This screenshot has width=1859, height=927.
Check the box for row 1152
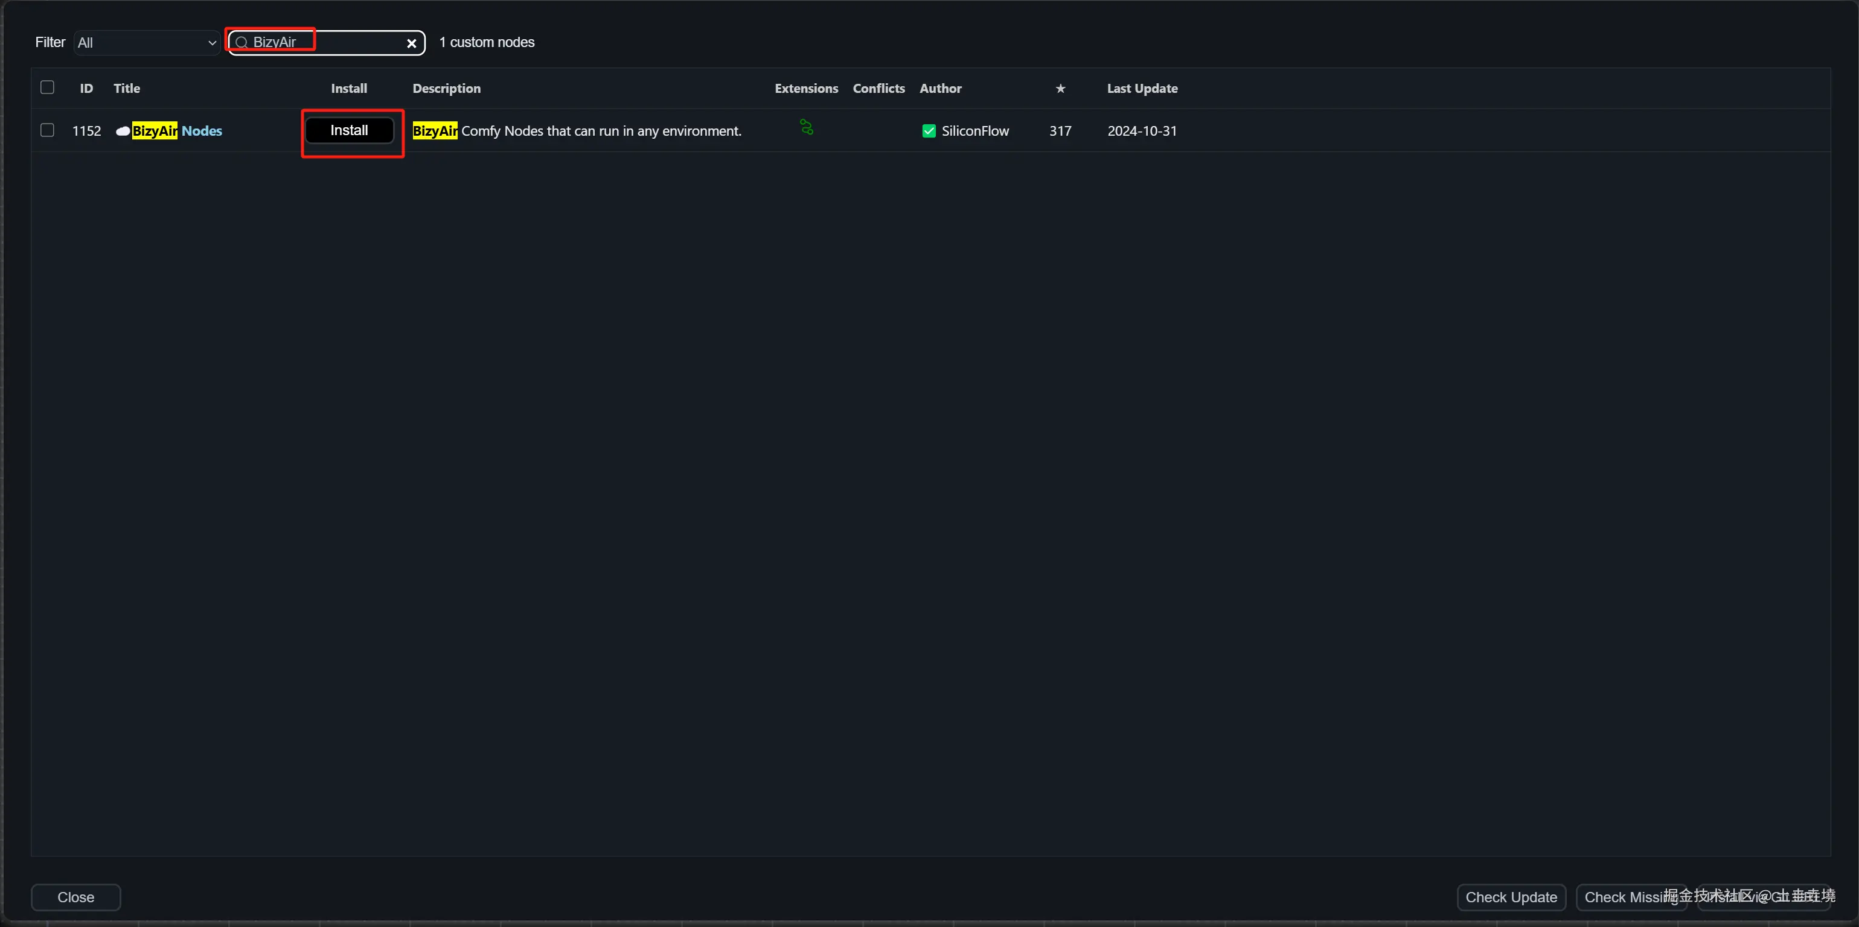point(48,130)
